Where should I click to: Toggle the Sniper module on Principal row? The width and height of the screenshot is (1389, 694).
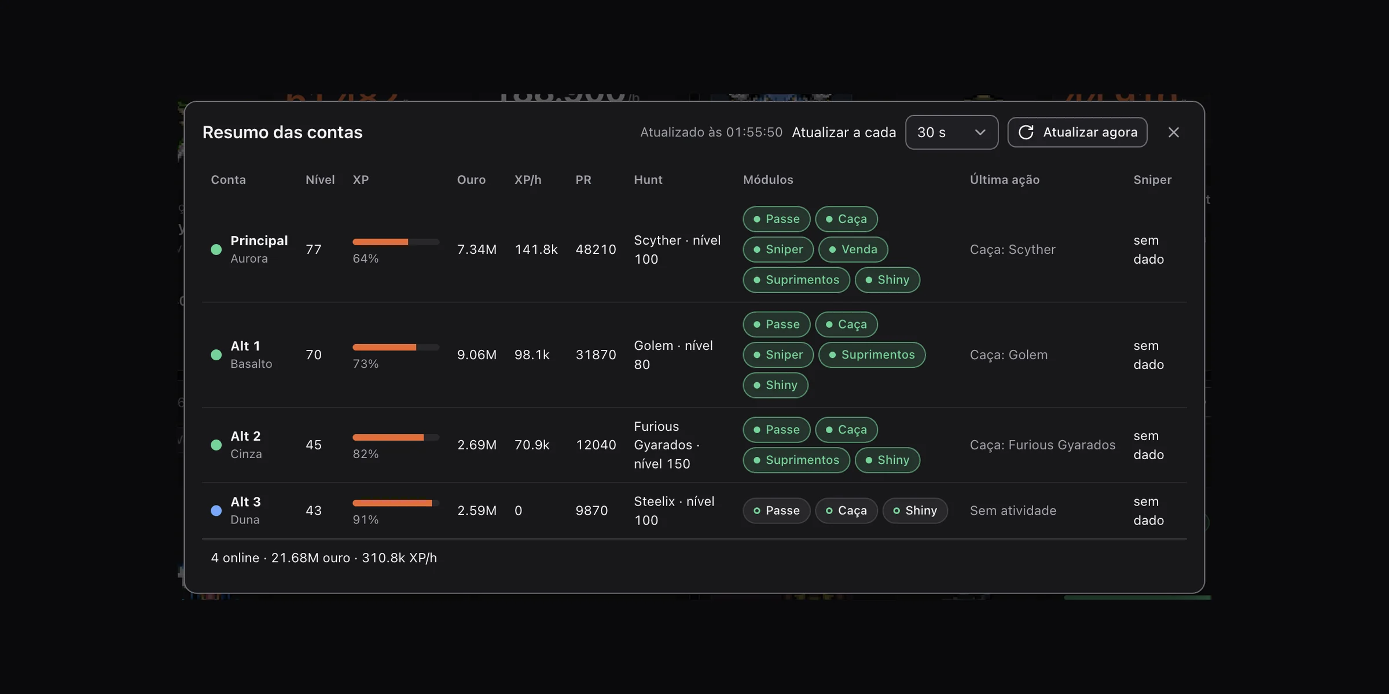point(778,249)
